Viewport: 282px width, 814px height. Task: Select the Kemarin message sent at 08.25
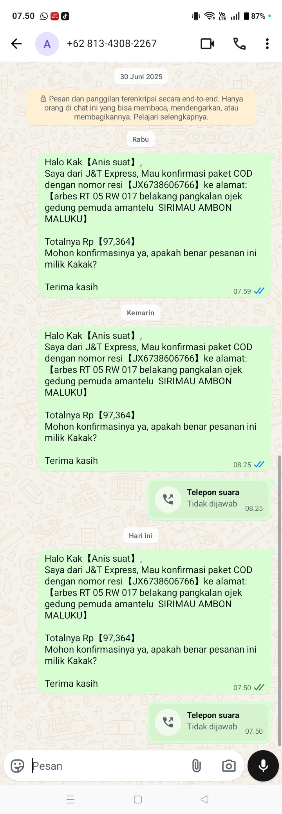[154, 398]
